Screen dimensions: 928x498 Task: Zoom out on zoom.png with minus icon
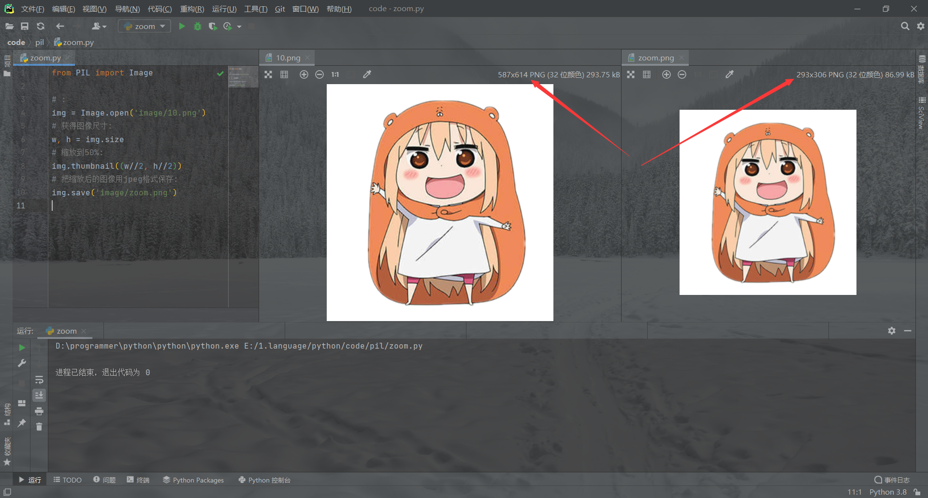[682, 74]
